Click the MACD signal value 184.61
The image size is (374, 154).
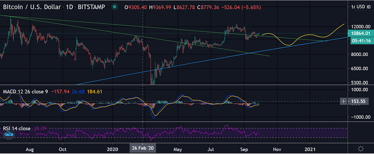point(94,91)
